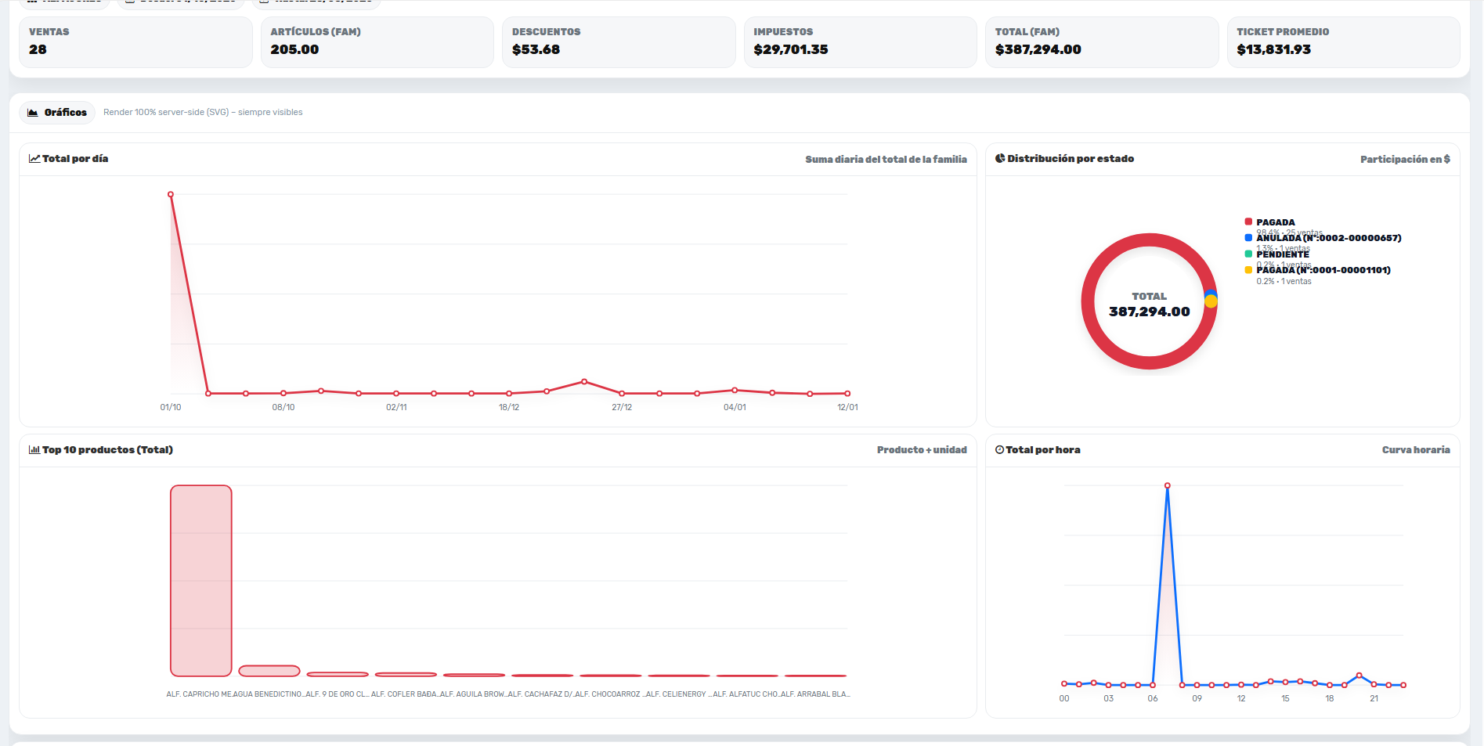Click the Curva horaria label
Screen dimensions: 1484x746
[x=1415, y=450]
